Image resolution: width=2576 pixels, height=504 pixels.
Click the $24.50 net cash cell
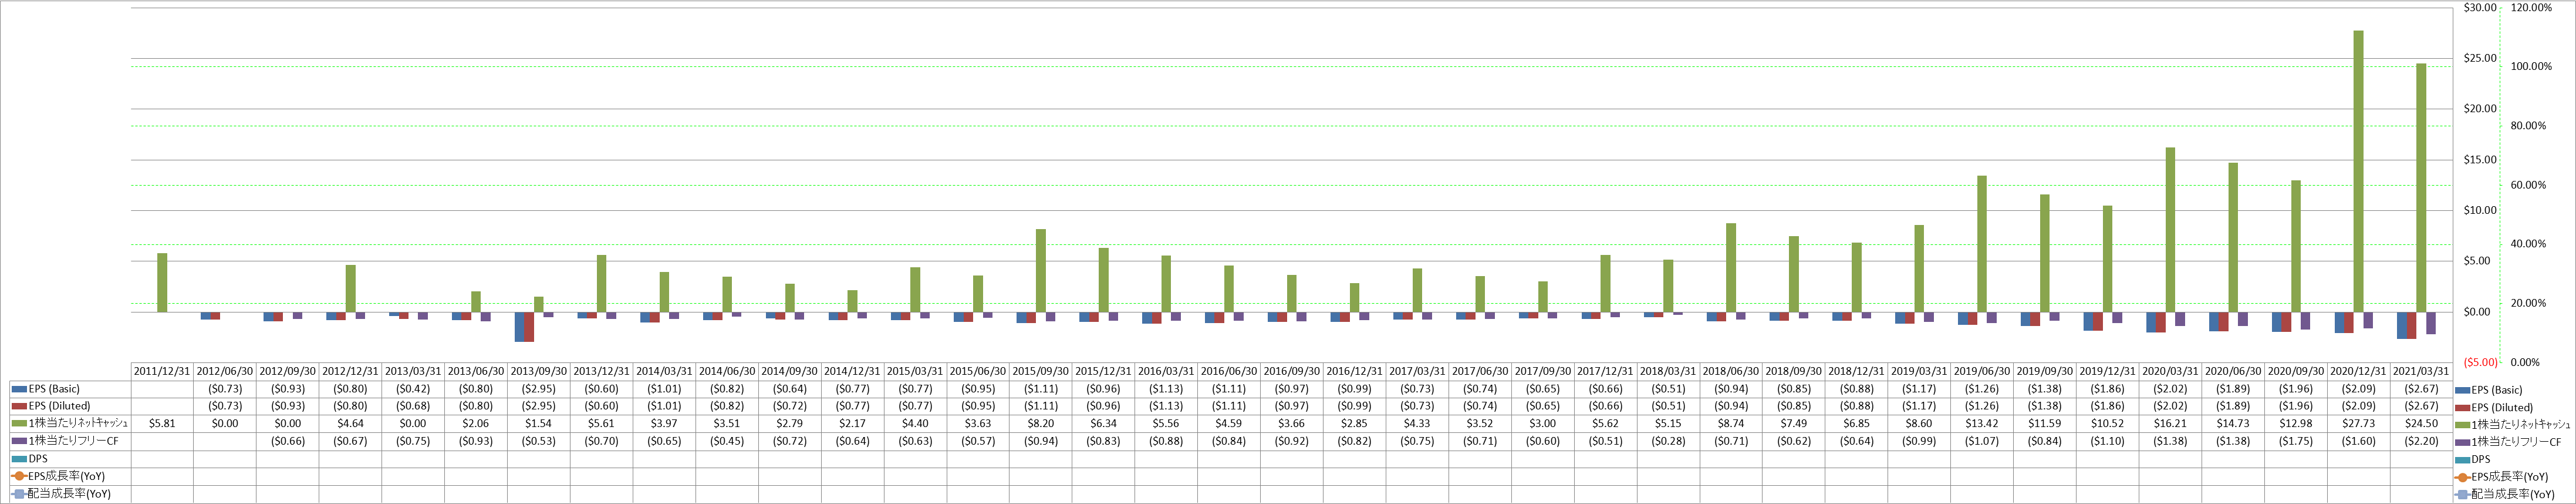tap(2420, 424)
